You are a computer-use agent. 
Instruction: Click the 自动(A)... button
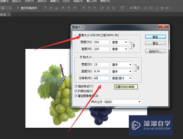tap(156, 51)
